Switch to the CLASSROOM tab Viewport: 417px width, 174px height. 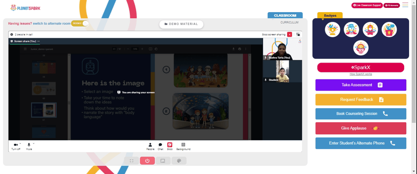click(285, 15)
